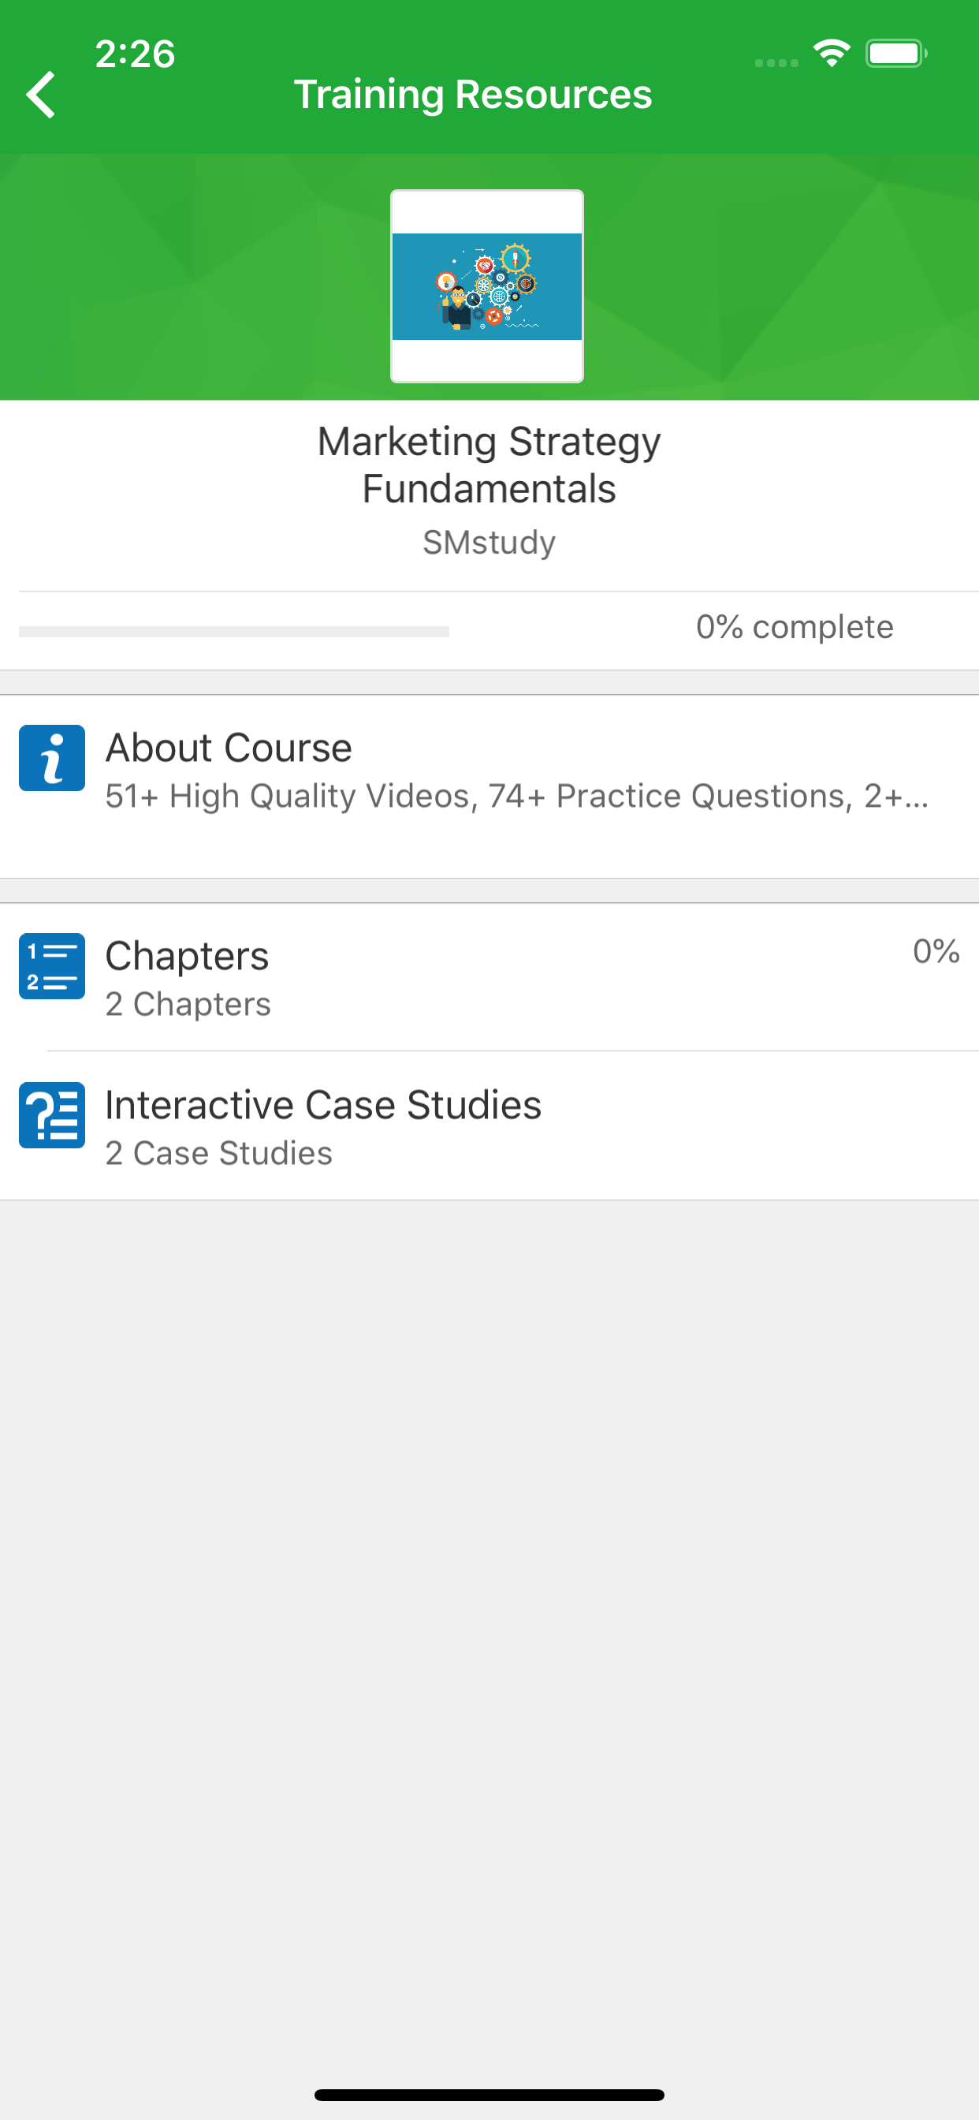This screenshot has width=979, height=2120.
Task: Tap the cellular signal dots icon
Action: coord(776,62)
